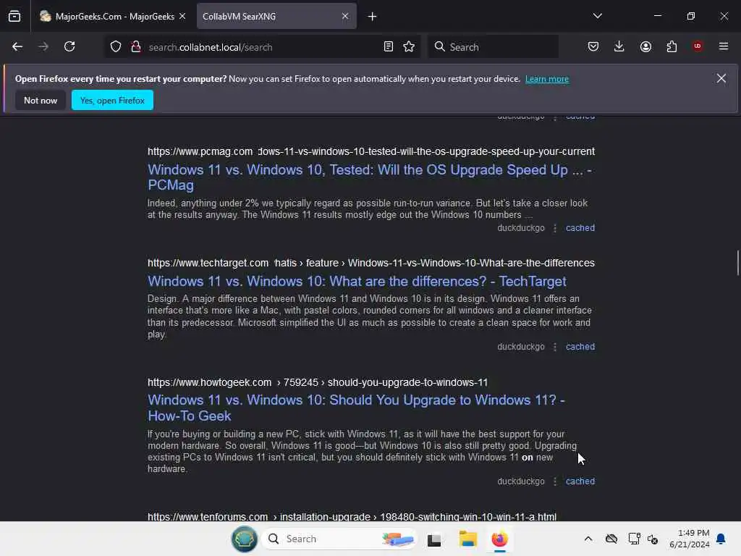
Task: Close the CollabVM SearXNG tab
Action: pos(345,16)
